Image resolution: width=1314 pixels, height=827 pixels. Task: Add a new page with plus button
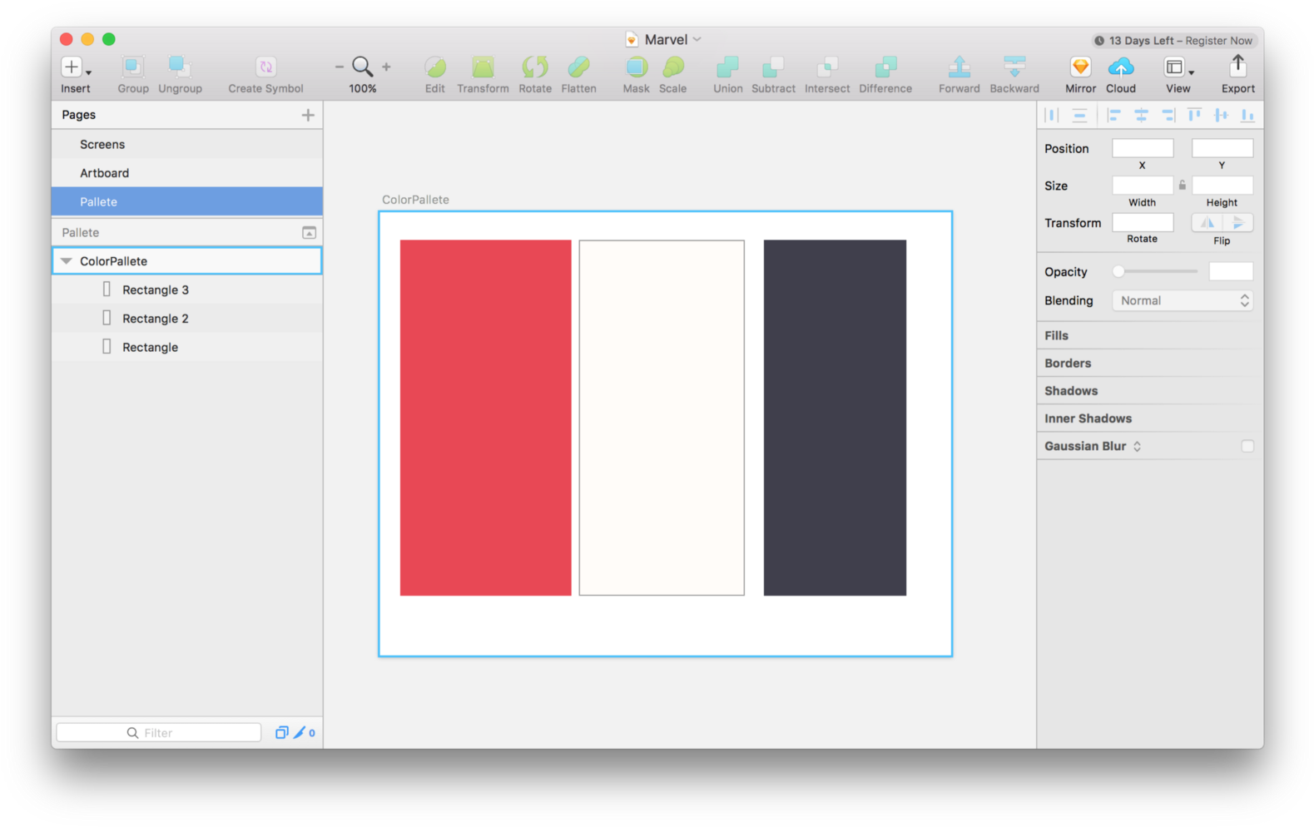[x=308, y=115]
